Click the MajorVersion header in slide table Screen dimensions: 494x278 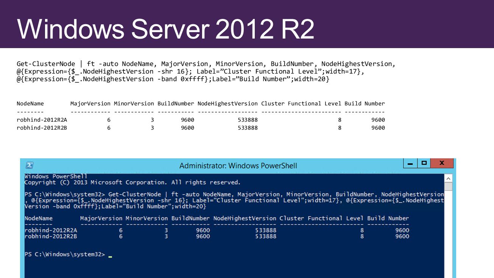coord(90,104)
